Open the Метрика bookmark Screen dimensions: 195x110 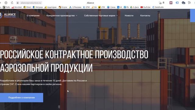pos(38,7)
